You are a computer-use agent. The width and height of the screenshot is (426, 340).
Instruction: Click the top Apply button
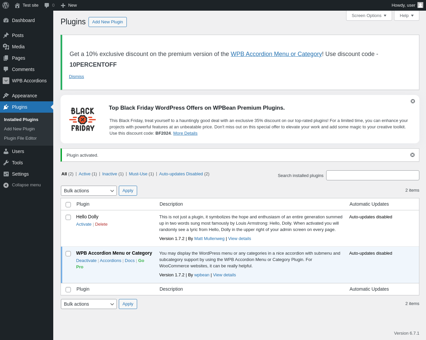(x=128, y=191)
